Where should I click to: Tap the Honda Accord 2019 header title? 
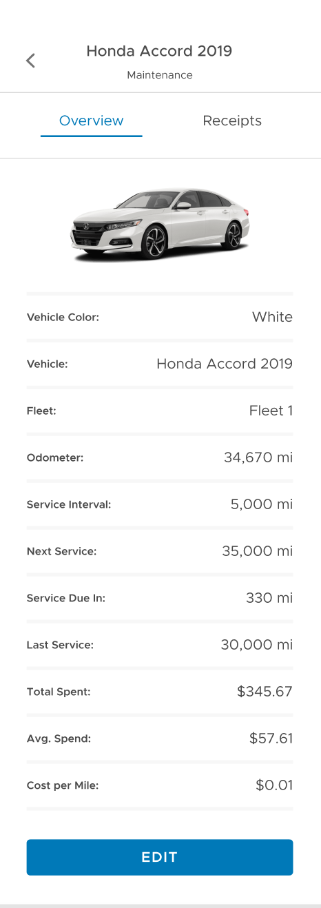point(159,51)
